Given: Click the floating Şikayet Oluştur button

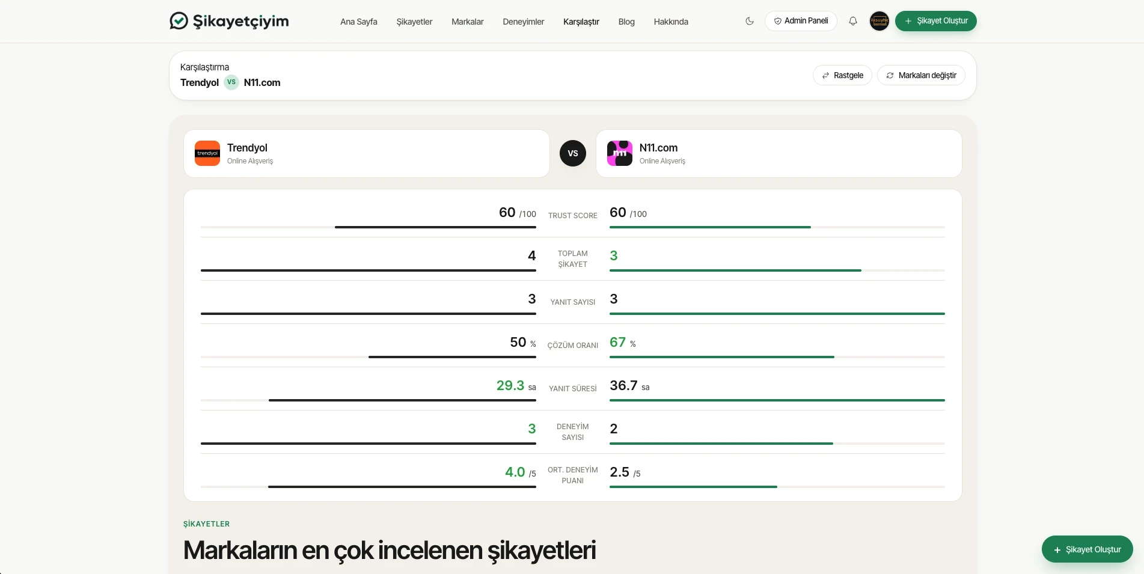Looking at the screenshot, I should click(x=1087, y=549).
